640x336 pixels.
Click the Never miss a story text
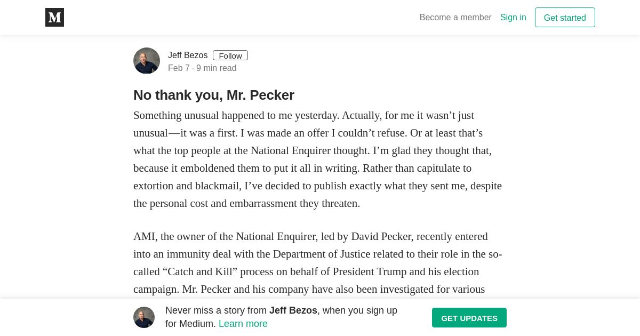pos(216,310)
